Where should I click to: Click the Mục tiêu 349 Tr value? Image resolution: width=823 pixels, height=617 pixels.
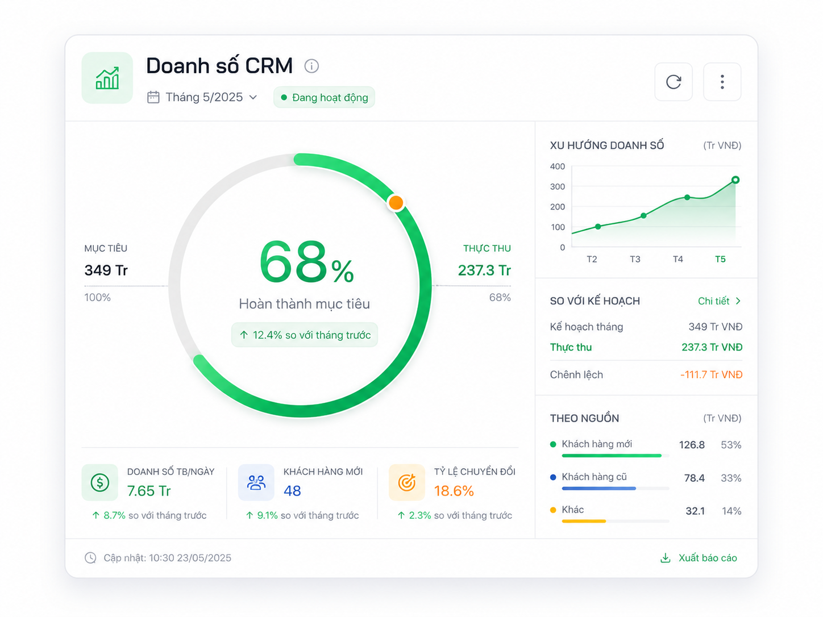point(106,270)
